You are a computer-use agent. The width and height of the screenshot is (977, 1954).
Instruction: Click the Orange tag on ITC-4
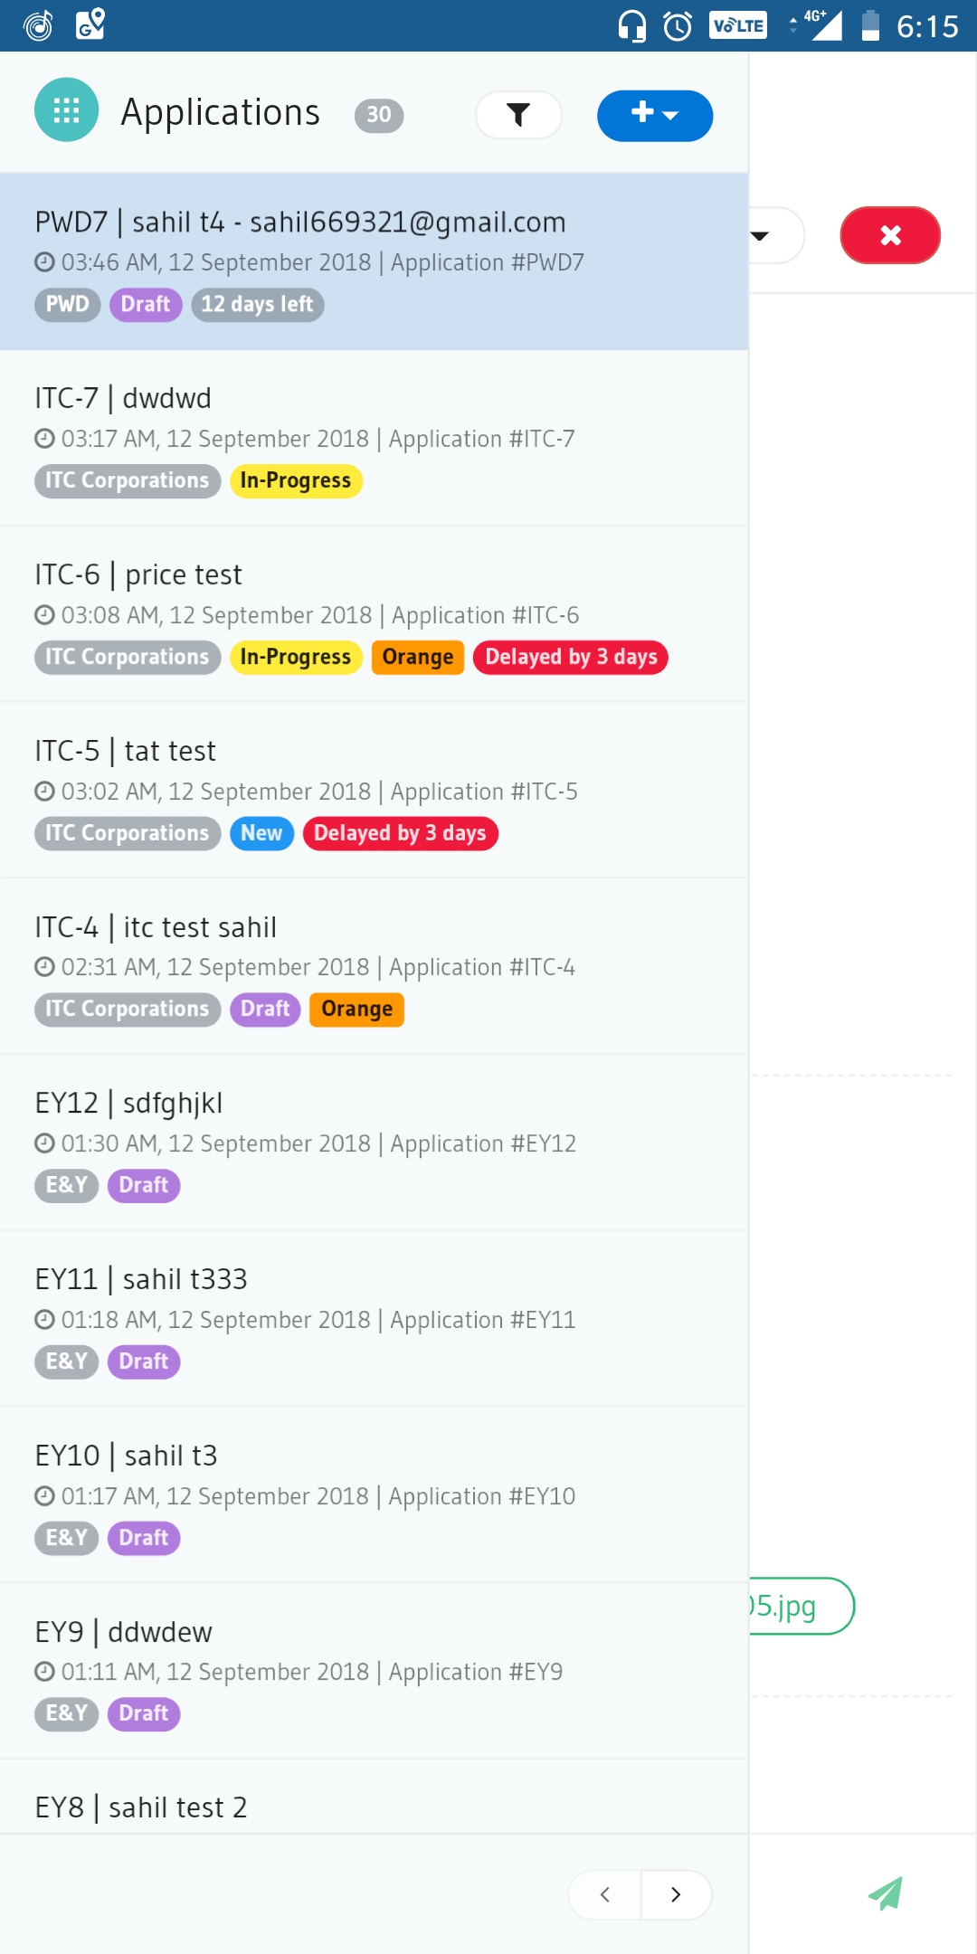(356, 1009)
